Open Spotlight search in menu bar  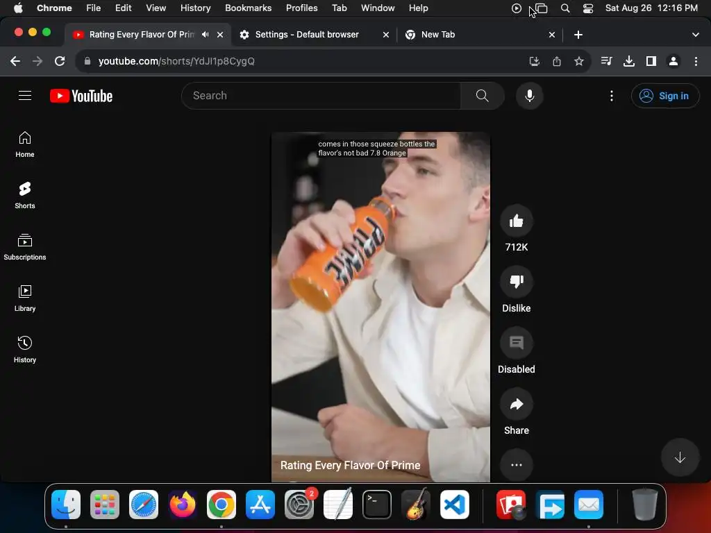tap(565, 8)
